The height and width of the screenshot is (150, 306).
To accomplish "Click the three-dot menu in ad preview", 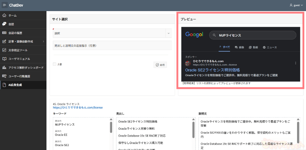I will (x=295, y=63).
